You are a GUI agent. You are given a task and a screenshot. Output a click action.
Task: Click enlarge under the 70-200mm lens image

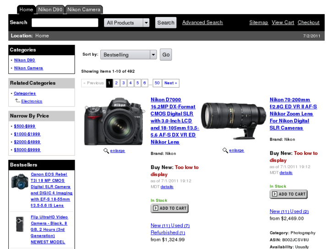pyautogui.click(x=236, y=150)
